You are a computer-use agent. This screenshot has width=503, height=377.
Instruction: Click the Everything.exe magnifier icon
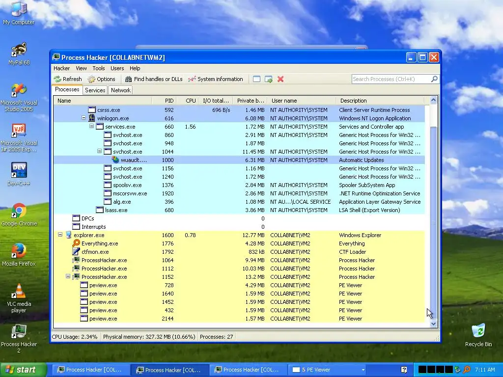[x=76, y=243]
